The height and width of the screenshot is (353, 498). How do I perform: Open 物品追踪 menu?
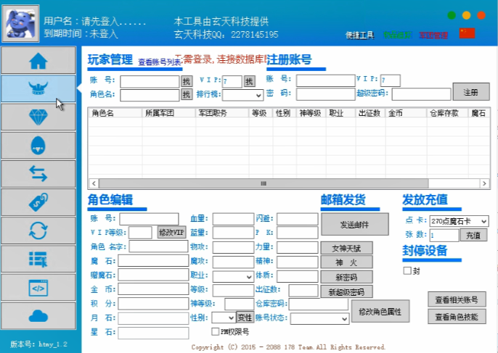point(397,36)
